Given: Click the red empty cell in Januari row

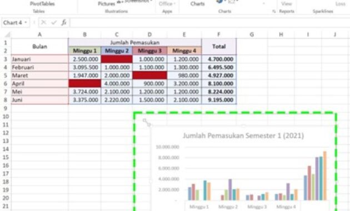Looking at the screenshot, I should pyautogui.click(x=117, y=59).
